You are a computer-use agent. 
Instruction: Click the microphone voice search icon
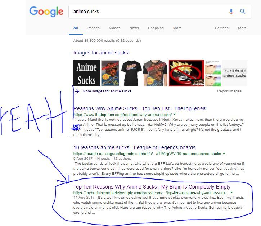click(231, 12)
